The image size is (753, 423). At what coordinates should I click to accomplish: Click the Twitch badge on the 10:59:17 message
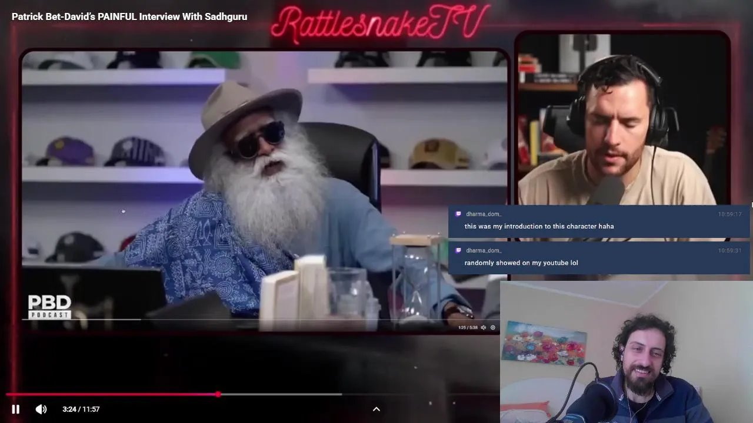pyautogui.click(x=458, y=214)
